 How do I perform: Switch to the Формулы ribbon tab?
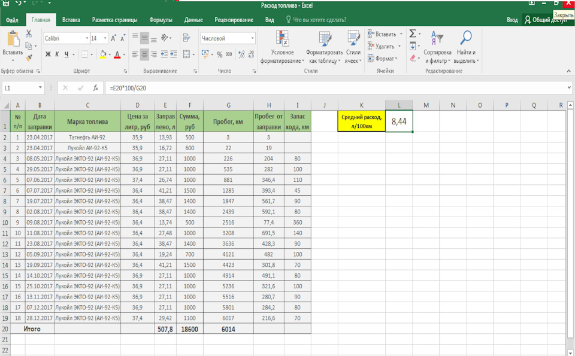tap(161, 20)
